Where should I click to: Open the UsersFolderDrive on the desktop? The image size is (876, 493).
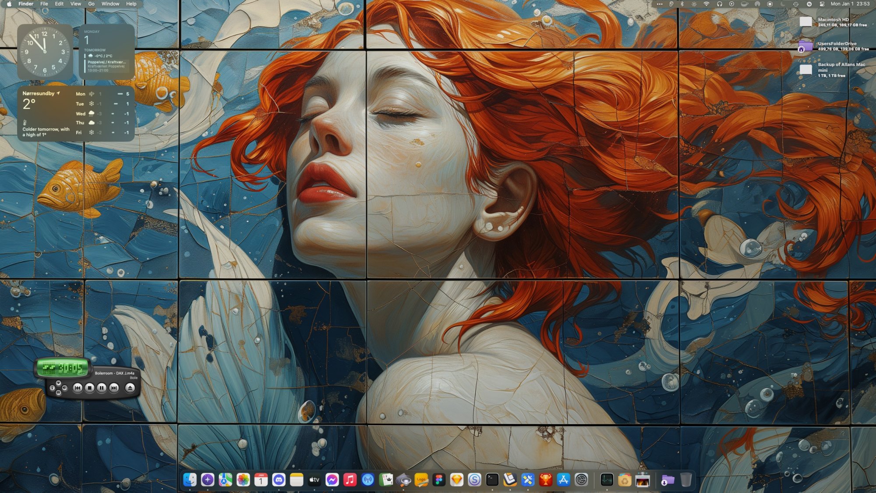(805, 46)
